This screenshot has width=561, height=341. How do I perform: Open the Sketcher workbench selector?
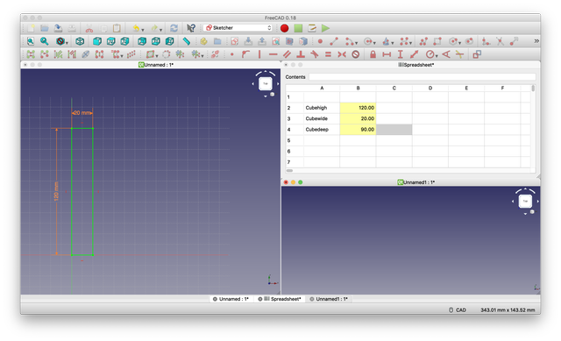[x=238, y=27]
